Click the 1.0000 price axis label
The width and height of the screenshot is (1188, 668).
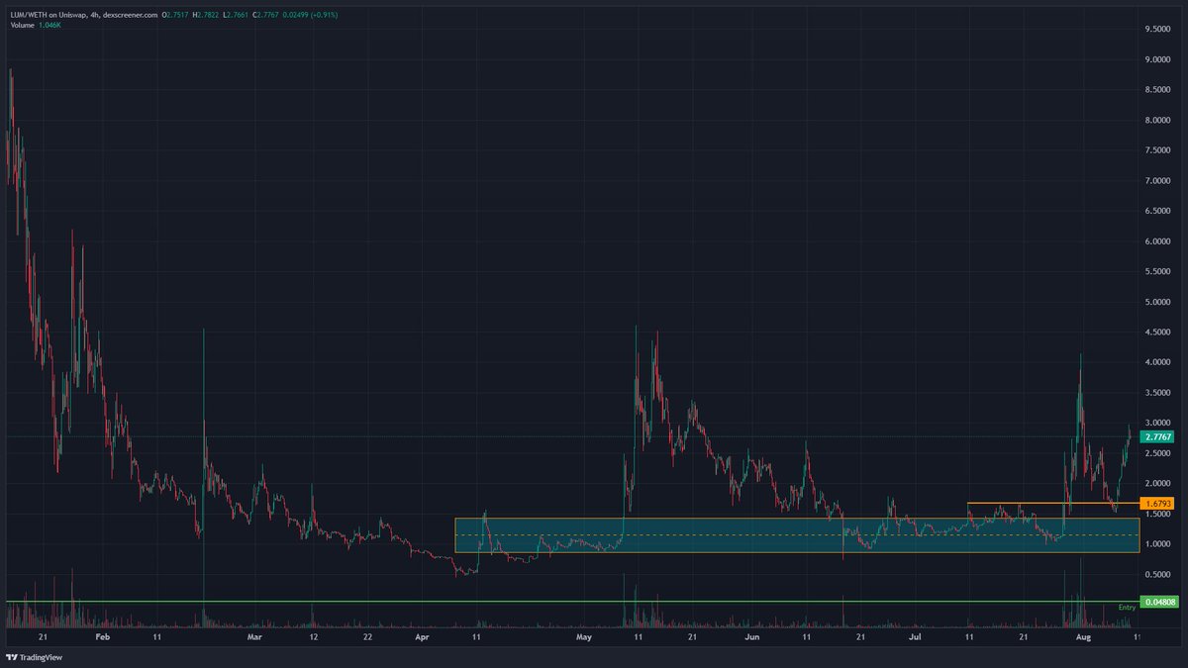tap(1158, 544)
